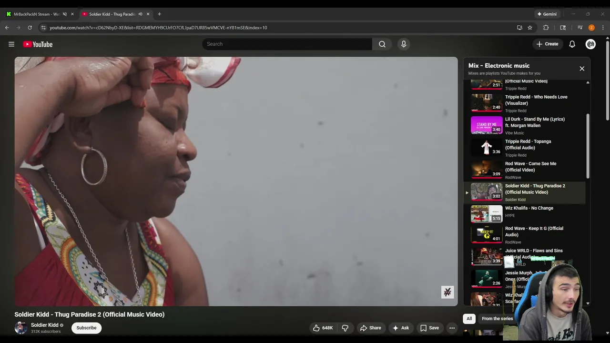Play Wiz Khalifa - No Change thumbnail

[487, 214]
